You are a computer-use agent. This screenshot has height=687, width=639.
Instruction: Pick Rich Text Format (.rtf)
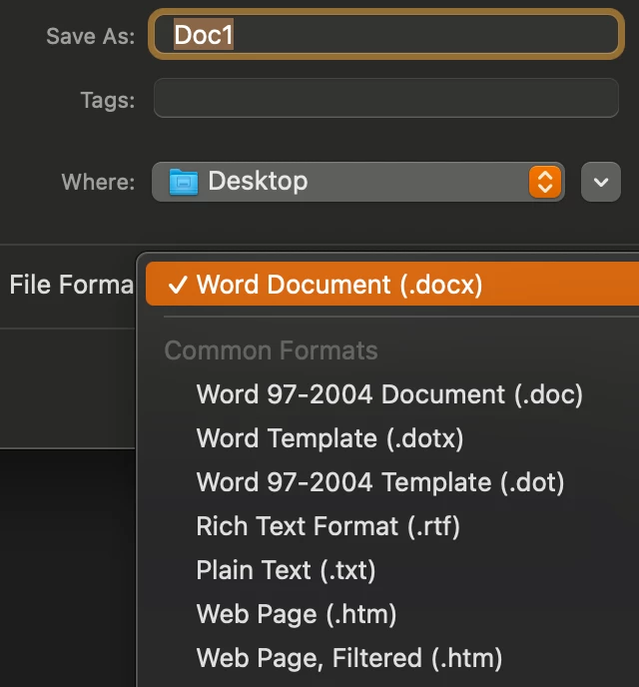tap(328, 526)
